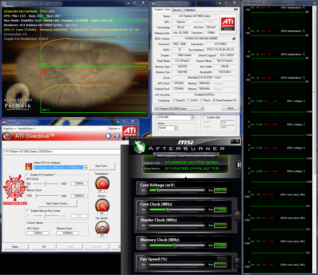Click the Memory Clock slider in Afterburner

pyautogui.click(x=176, y=245)
